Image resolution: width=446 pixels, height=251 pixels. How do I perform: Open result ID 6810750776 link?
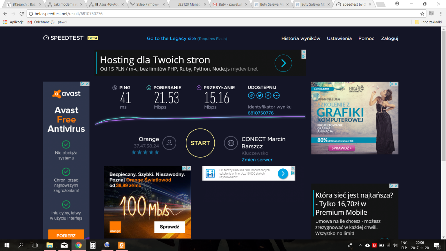[x=261, y=113]
